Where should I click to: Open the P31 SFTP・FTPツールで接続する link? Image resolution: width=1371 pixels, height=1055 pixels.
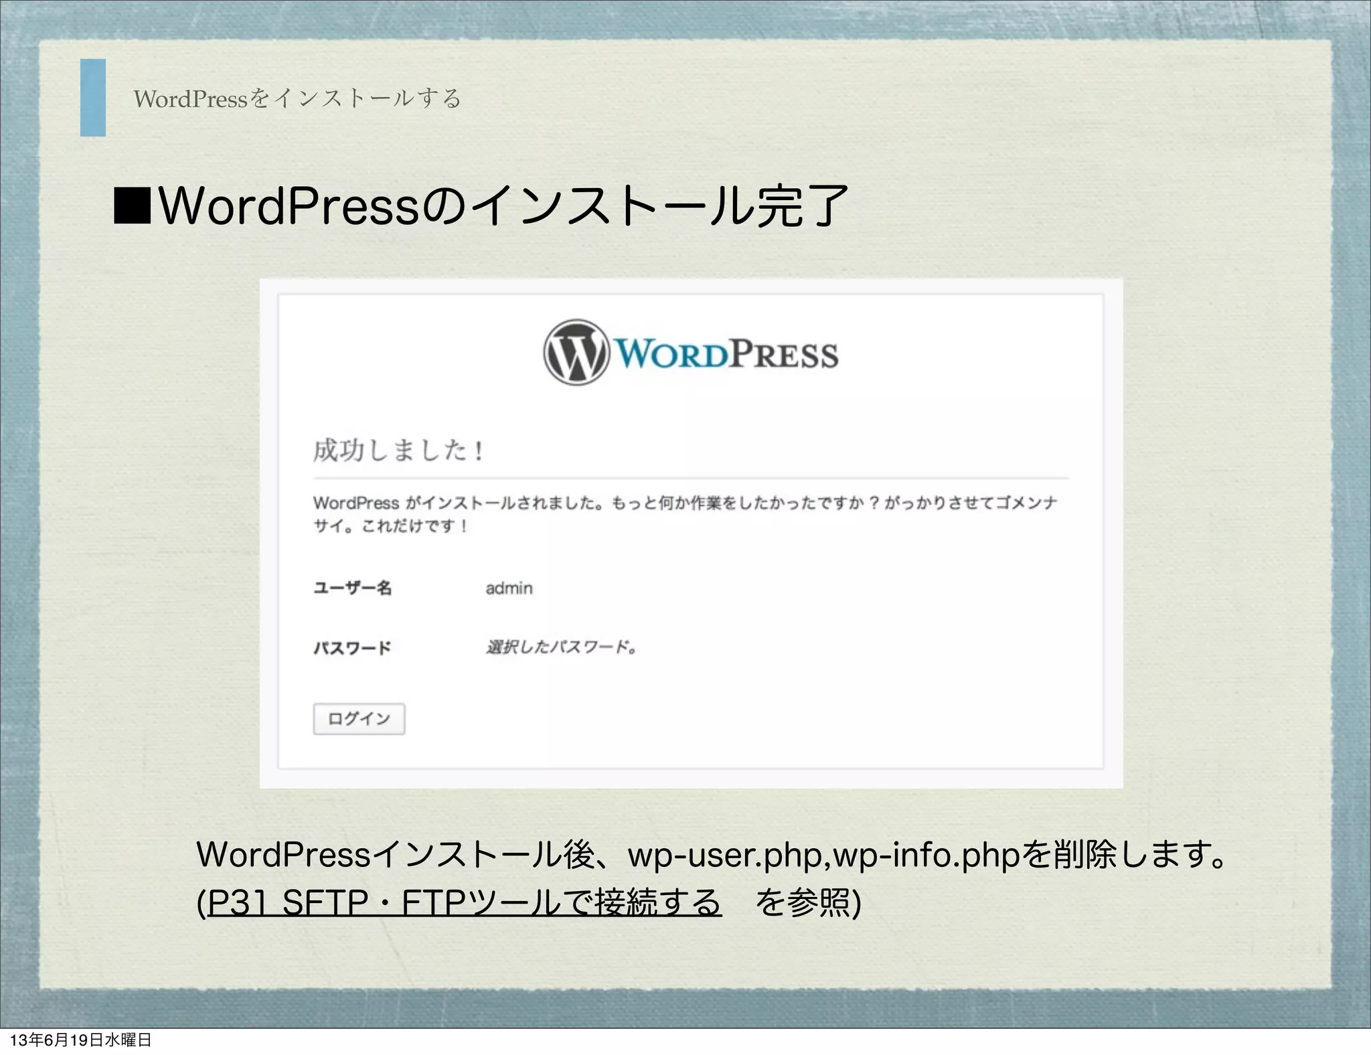click(x=465, y=902)
